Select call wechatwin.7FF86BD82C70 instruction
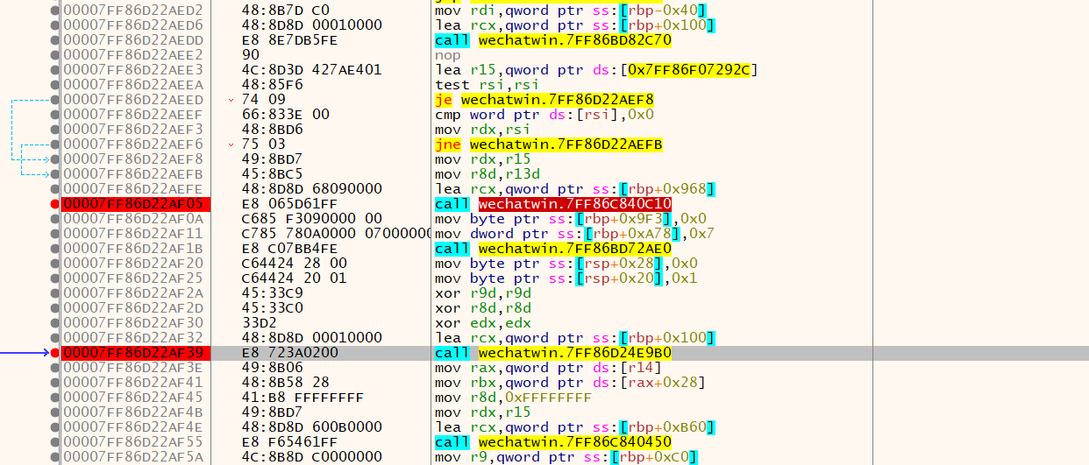The height and width of the screenshot is (465, 1089). click(x=552, y=40)
